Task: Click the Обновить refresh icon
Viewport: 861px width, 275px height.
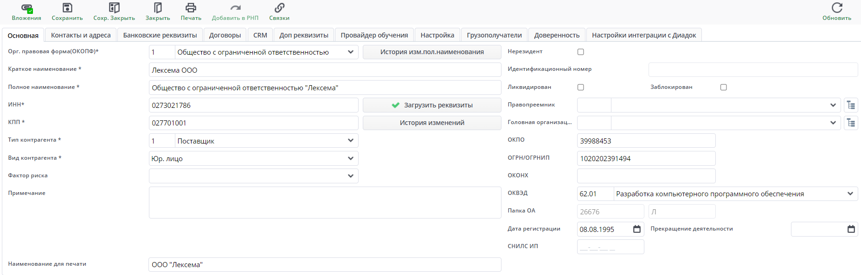Action: coord(836,8)
